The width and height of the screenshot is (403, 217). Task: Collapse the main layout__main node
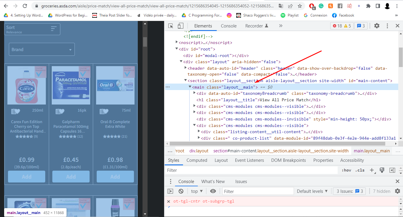(190, 87)
